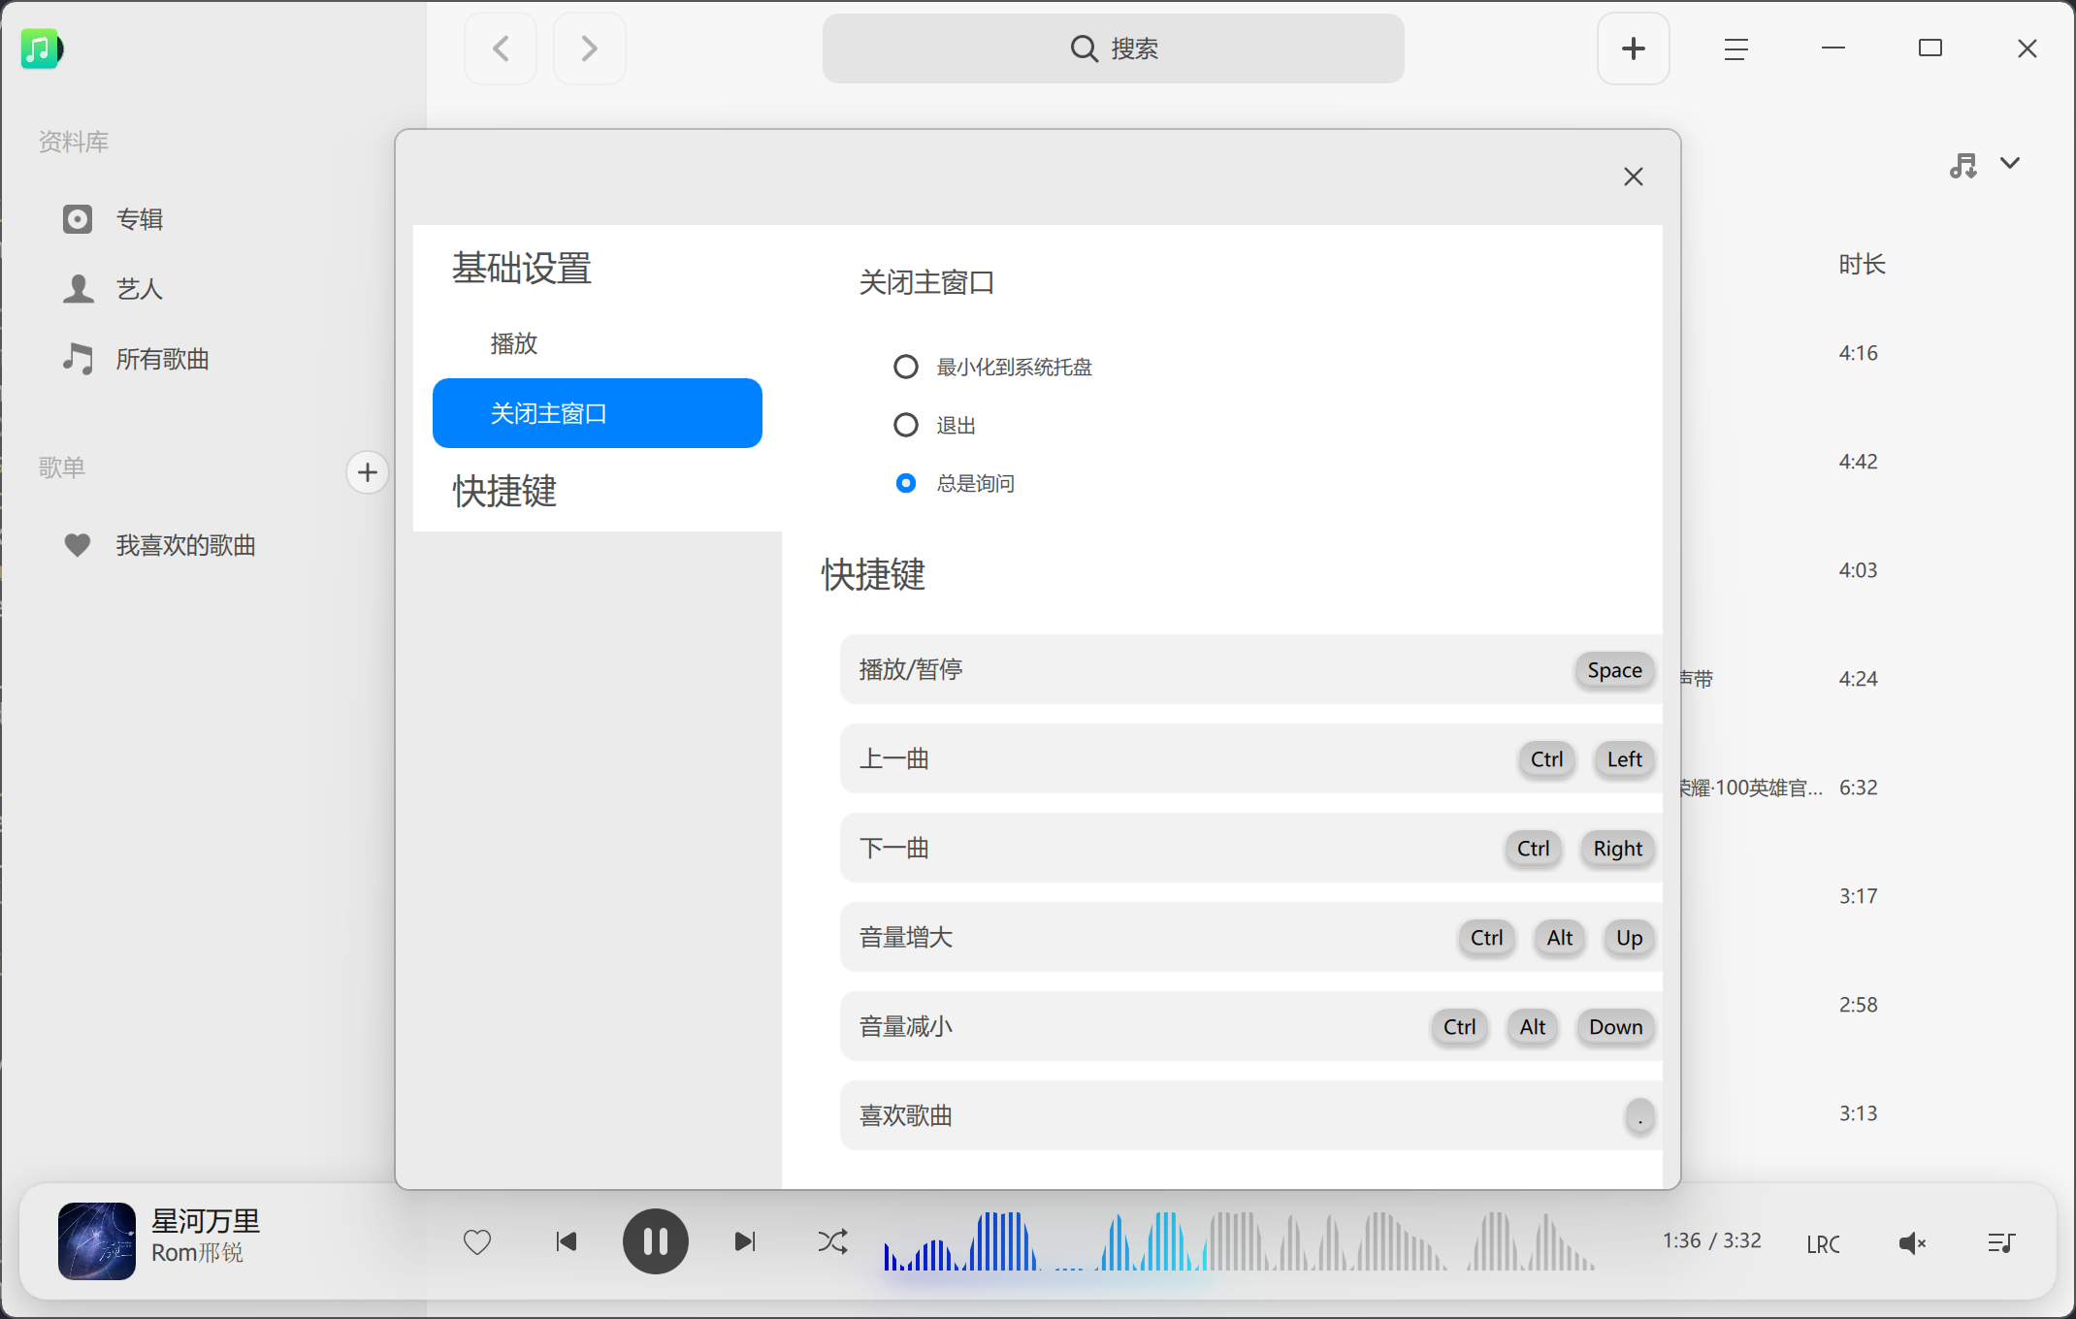Select the 总是询问 radio option
The width and height of the screenshot is (2076, 1319).
point(906,483)
